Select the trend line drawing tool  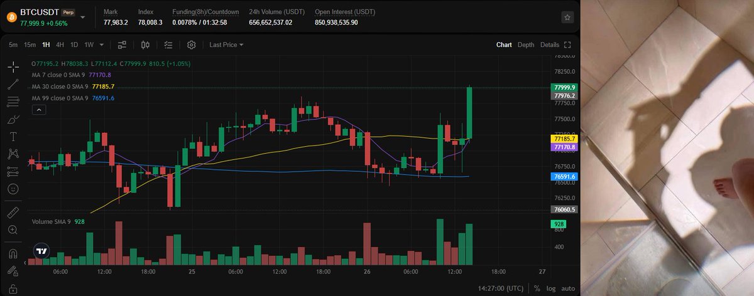(13, 84)
